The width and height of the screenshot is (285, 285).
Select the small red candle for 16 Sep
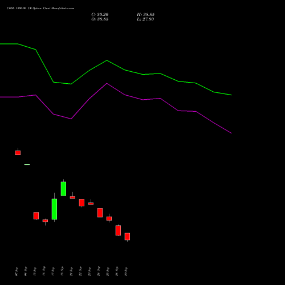(45, 221)
